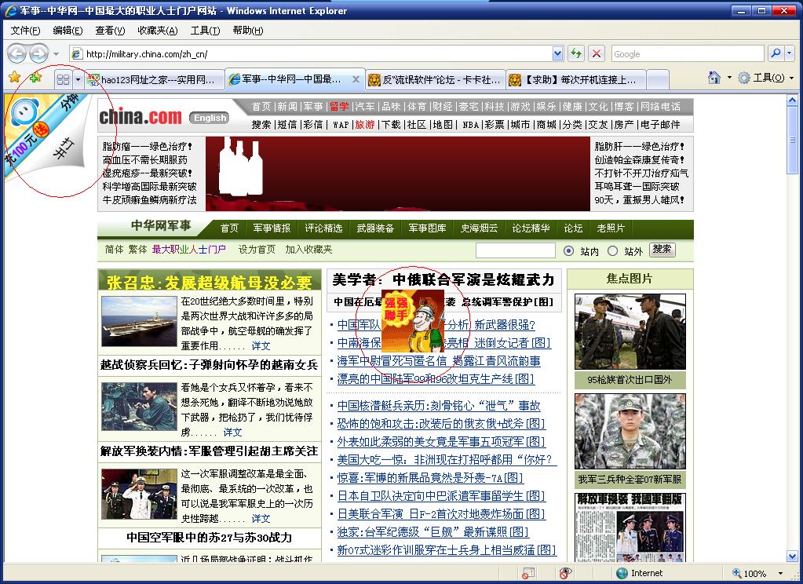Click the Add to Favorites plus-star icon
The image size is (803, 584).
pyautogui.click(x=36, y=78)
